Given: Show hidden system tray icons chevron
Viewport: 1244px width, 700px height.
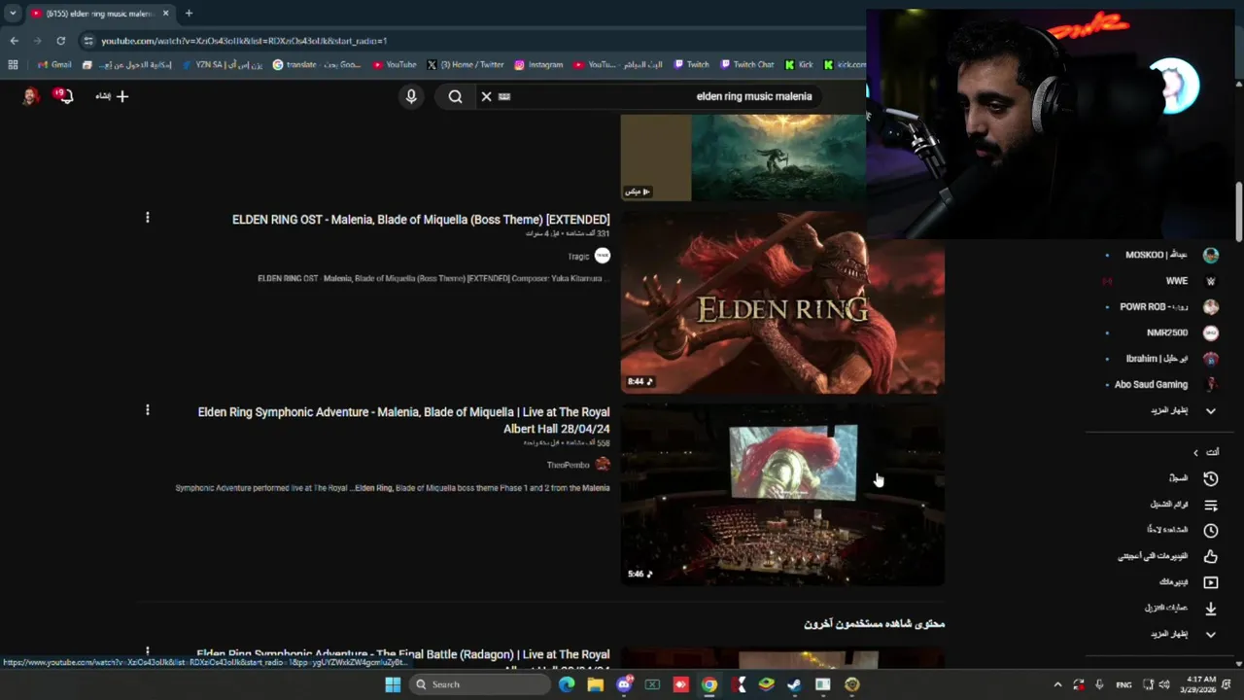Looking at the screenshot, I should [x=1057, y=684].
